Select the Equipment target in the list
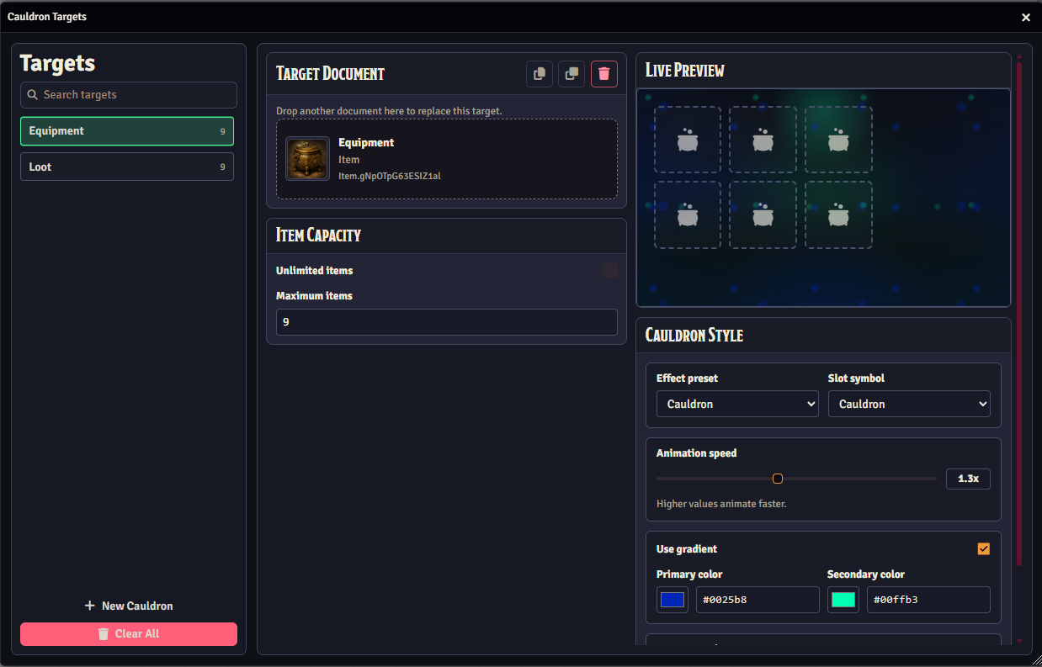 pyautogui.click(x=127, y=131)
